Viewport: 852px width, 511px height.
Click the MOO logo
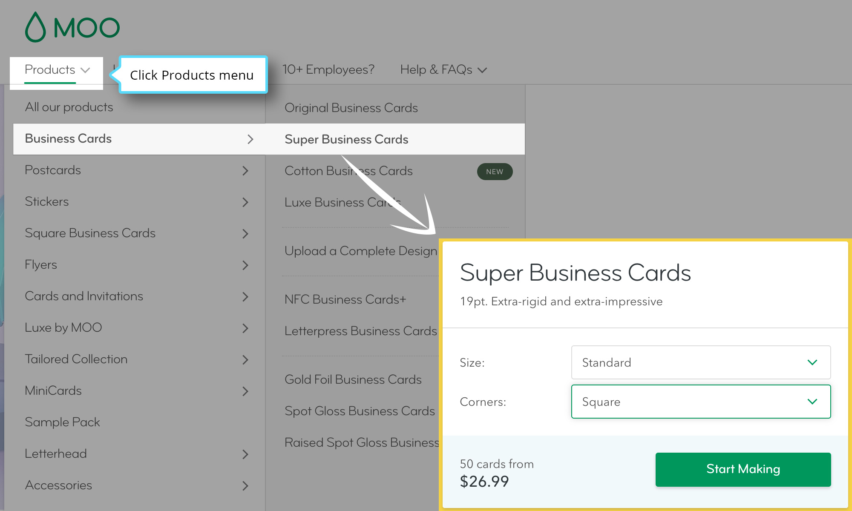72,27
